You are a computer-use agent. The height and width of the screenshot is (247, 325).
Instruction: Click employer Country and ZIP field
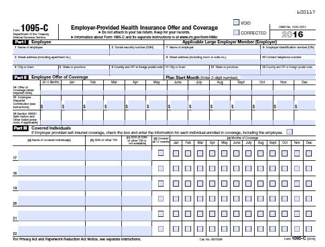pyautogui.click(x=288, y=72)
